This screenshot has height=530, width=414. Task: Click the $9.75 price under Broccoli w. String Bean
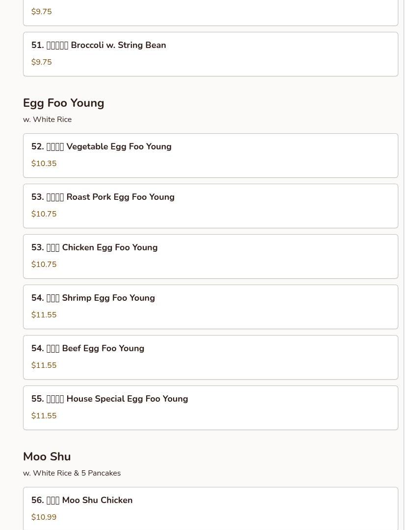pos(42,62)
